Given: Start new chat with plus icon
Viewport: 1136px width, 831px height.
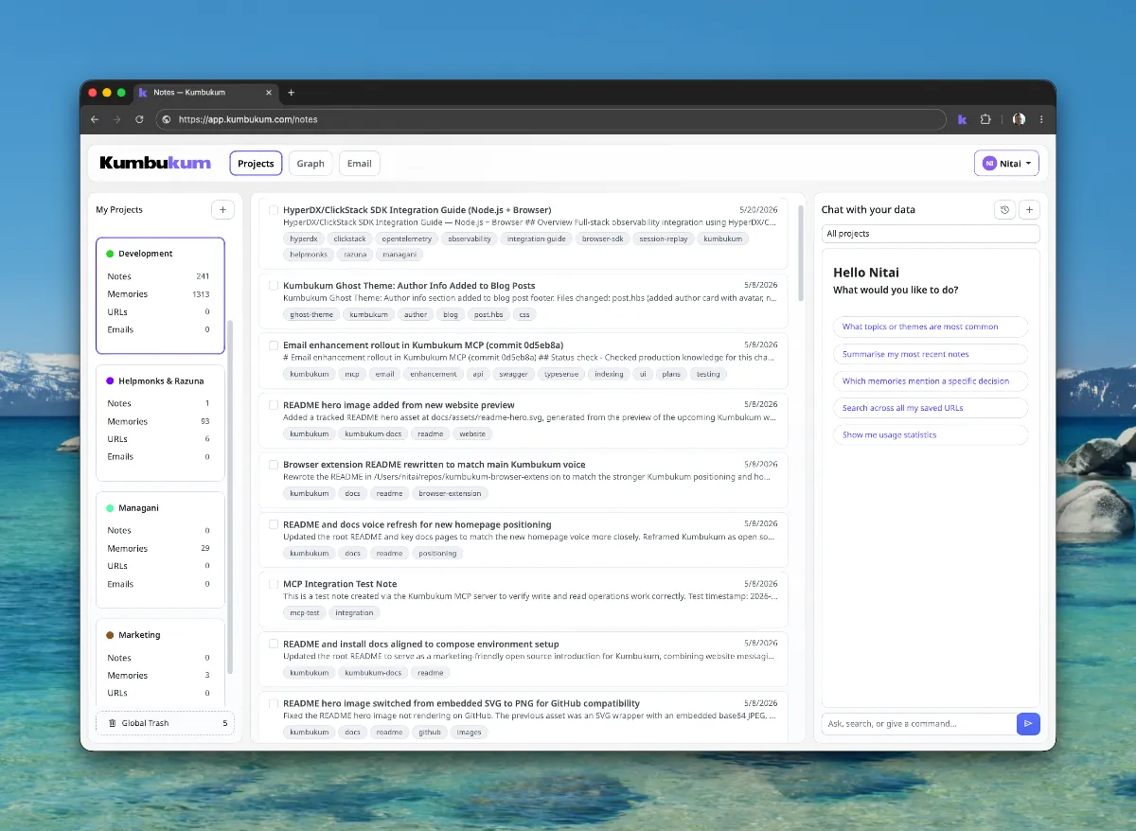Looking at the screenshot, I should coord(1030,209).
